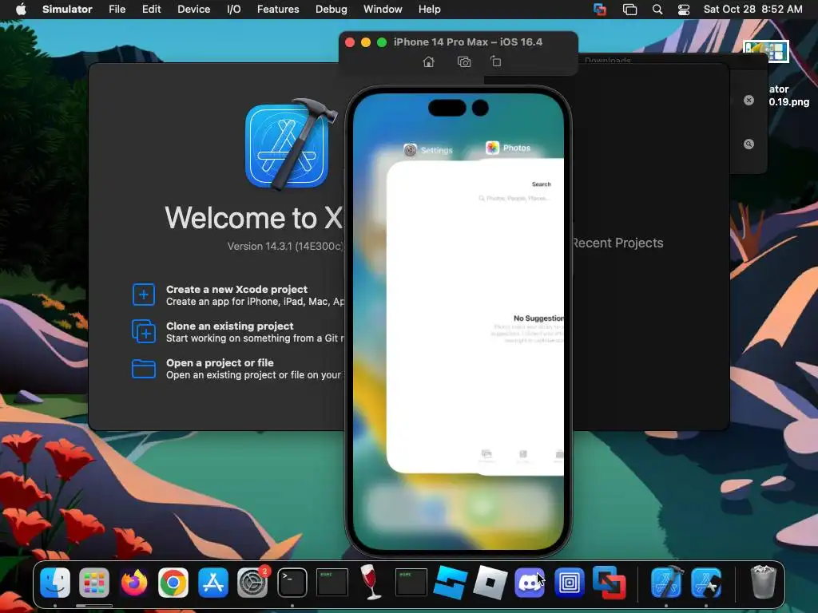
Task: Tap the Settings gear icon in app switcher
Action: pos(410,150)
